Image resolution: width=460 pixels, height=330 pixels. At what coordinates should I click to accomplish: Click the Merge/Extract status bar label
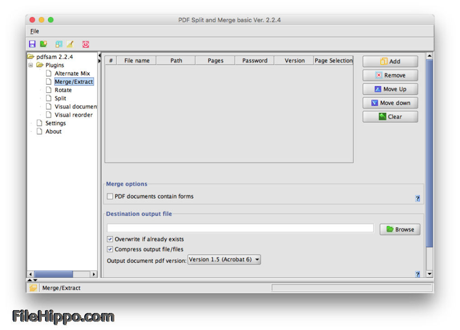(61, 288)
